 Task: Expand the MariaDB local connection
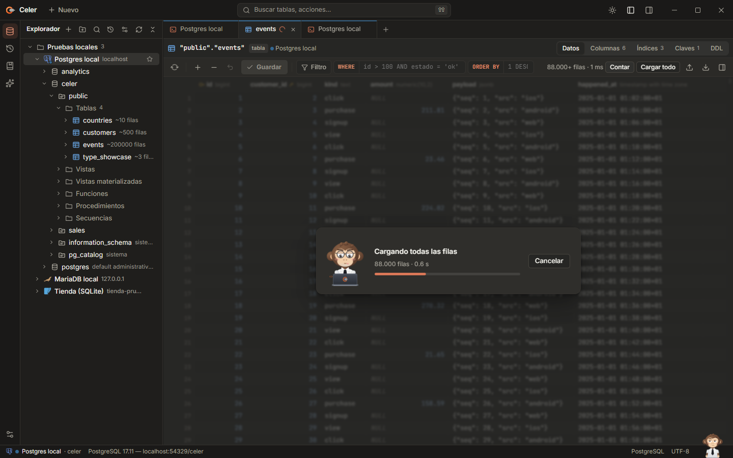pos(37,279)
